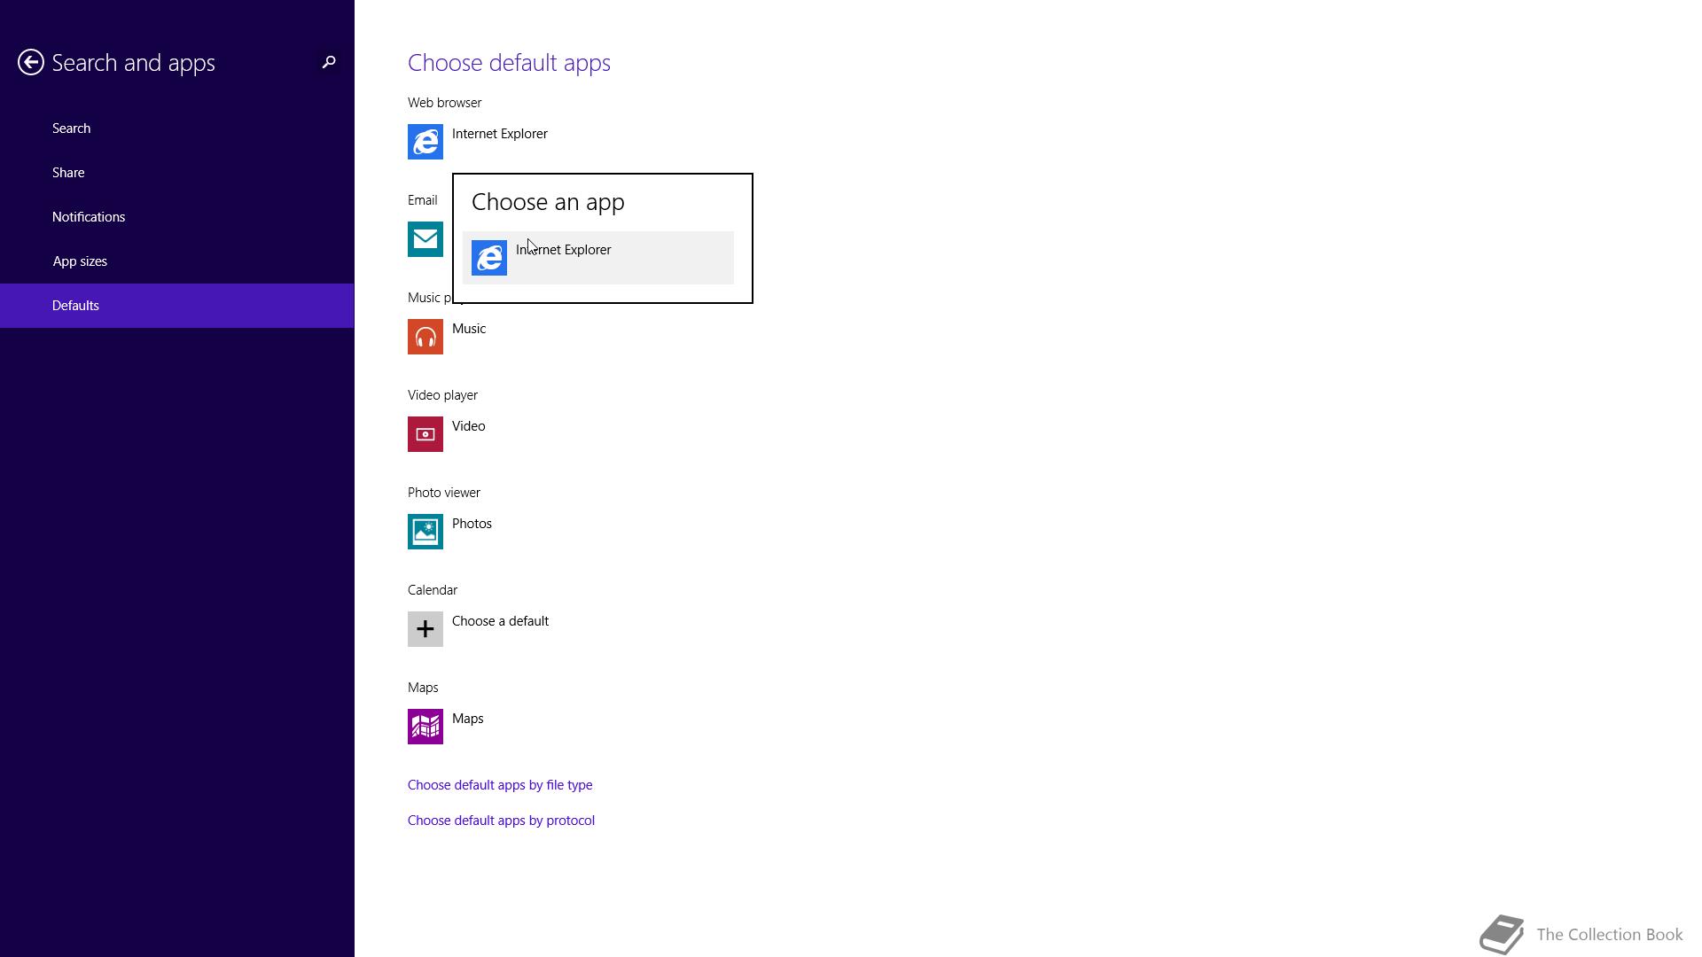Click the Maps category label above the icon
The width and height of the screenshot is (1702, 957).
point(423,688)
